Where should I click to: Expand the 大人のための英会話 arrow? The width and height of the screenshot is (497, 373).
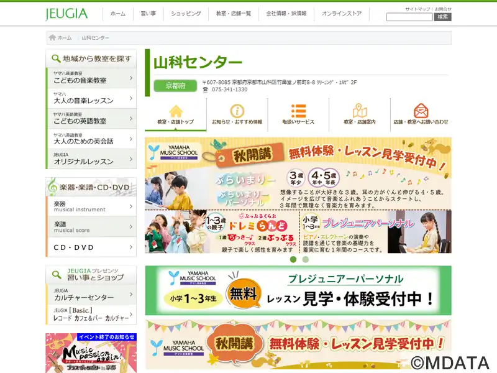coord(131,139)
